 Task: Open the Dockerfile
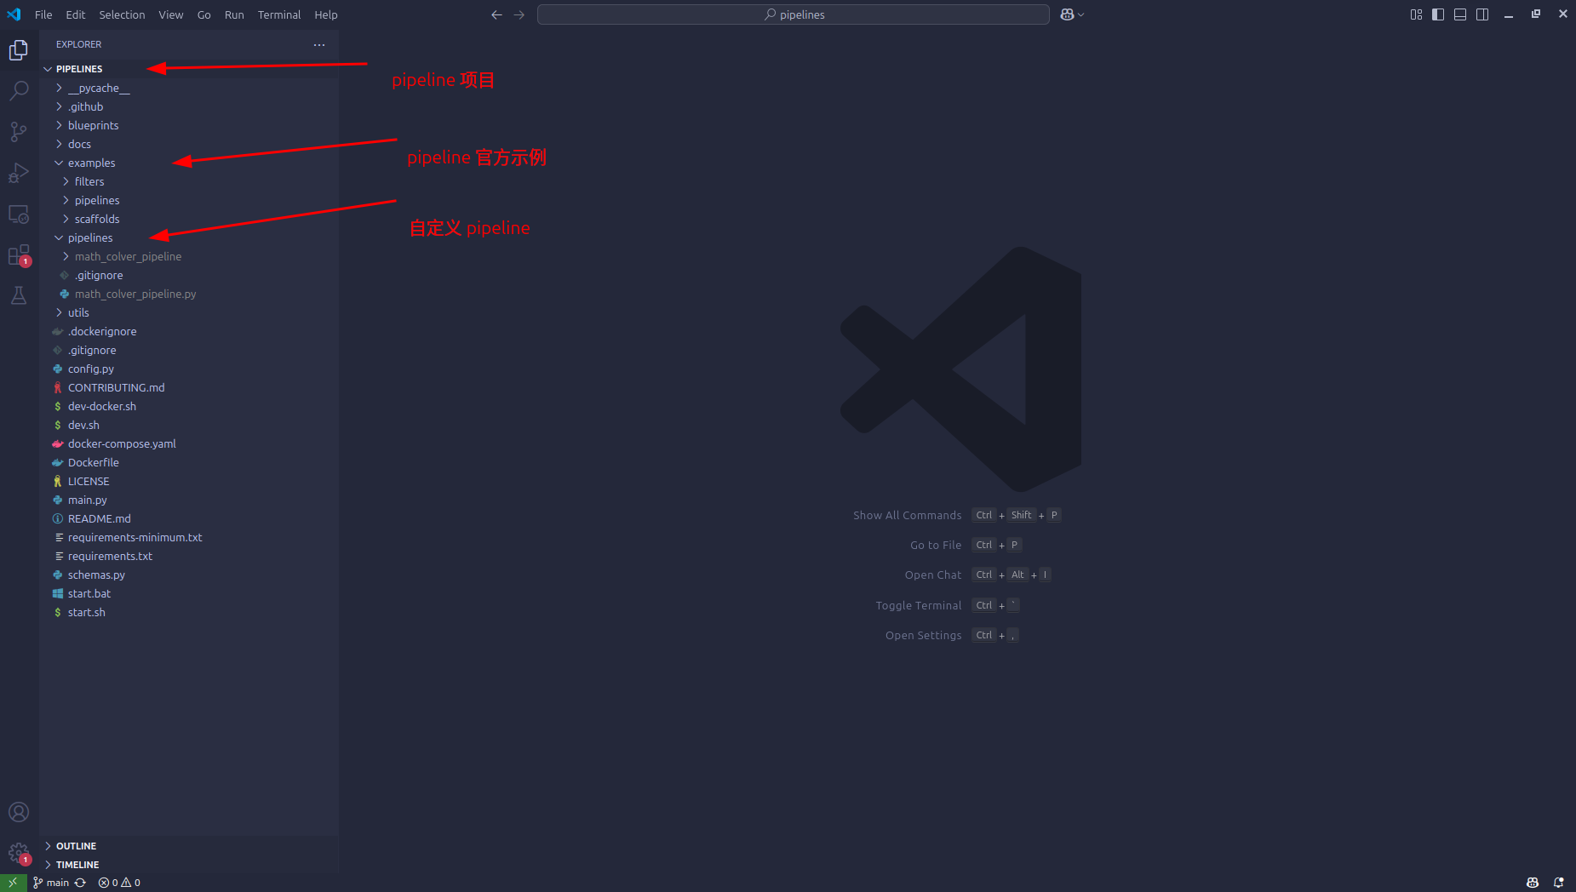(189, 462)
